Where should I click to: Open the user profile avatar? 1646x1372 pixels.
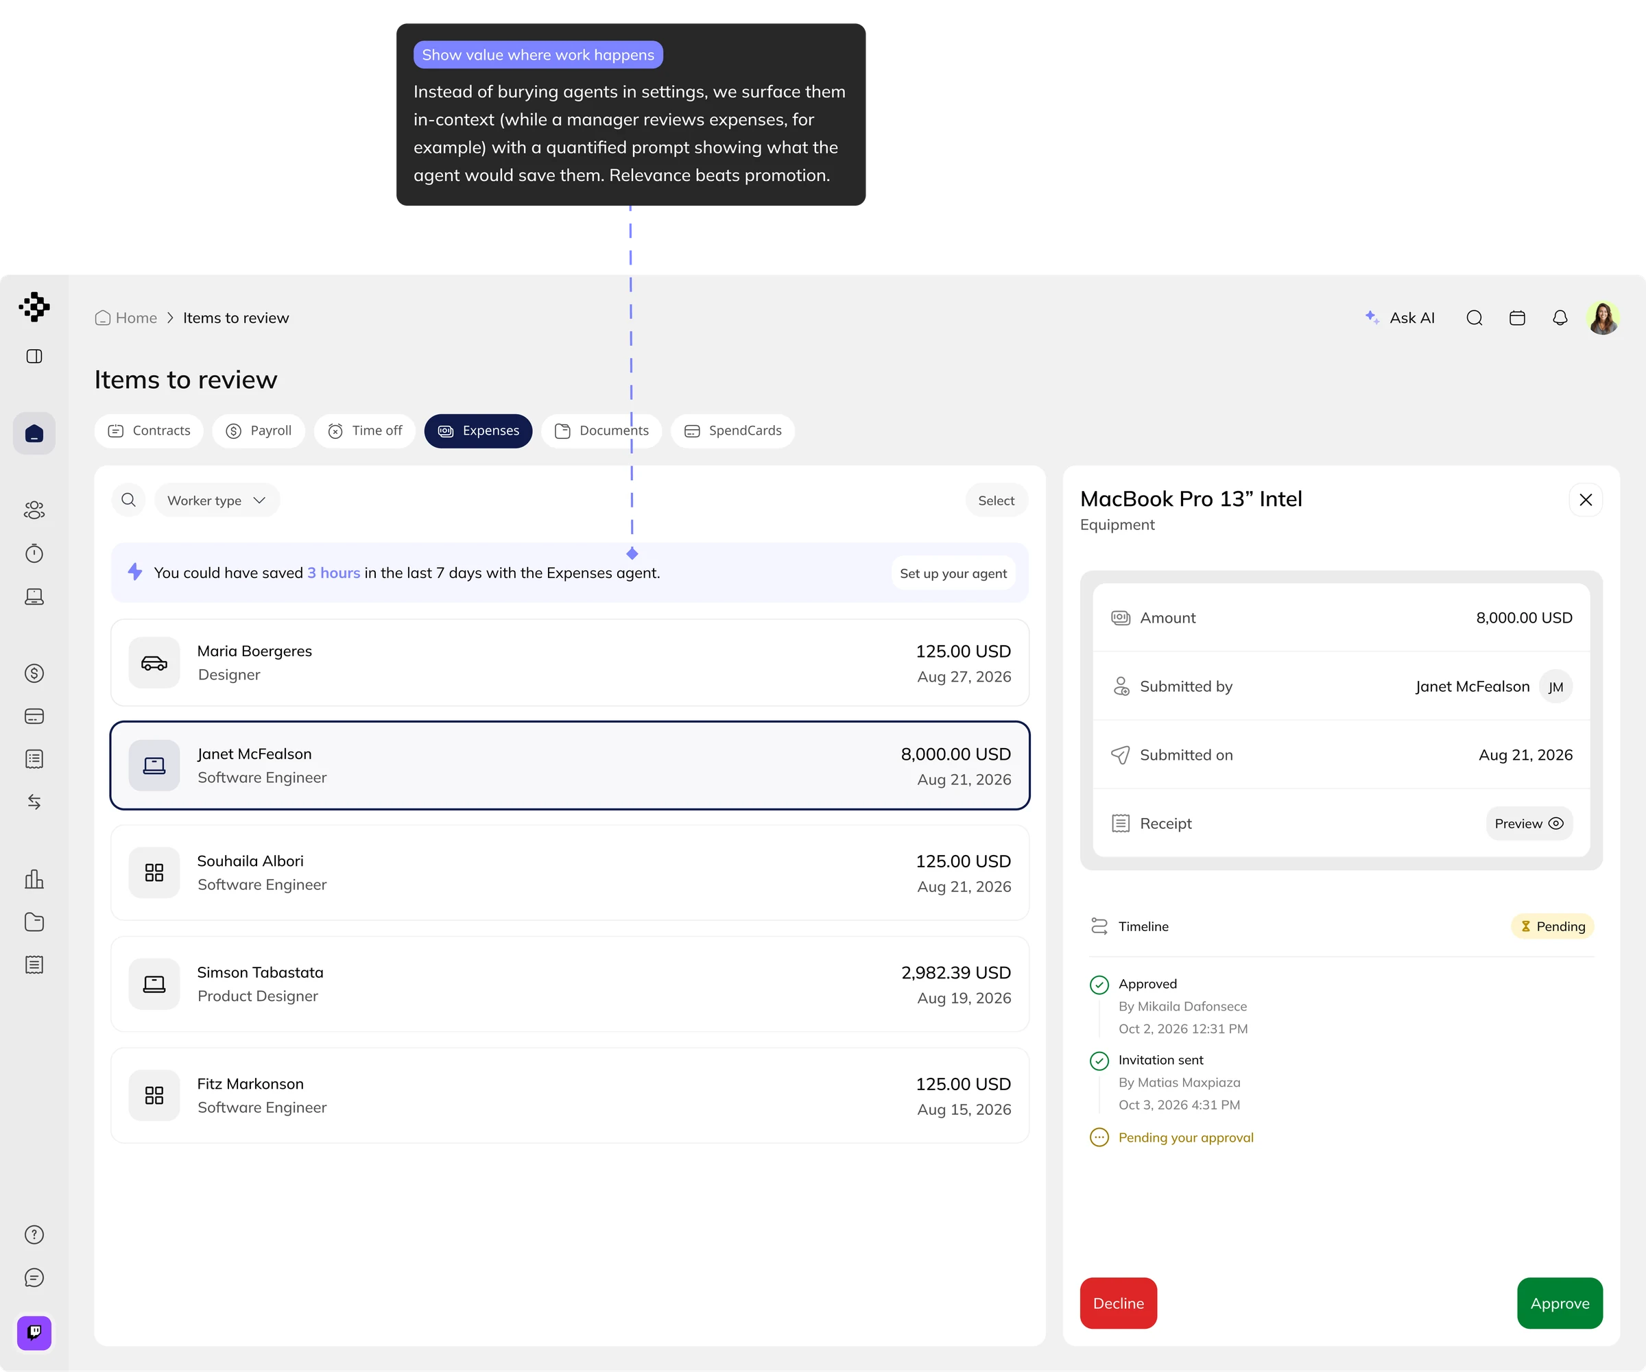1603,317
